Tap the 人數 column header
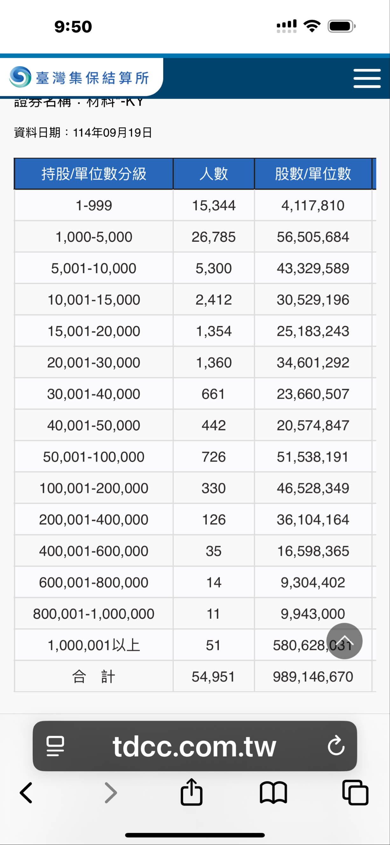The width and height of the screenshot is (390, 845). [x=213, y=174]
